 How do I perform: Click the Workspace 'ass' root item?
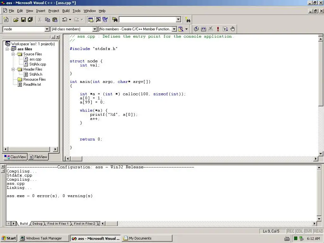[33, 44]
